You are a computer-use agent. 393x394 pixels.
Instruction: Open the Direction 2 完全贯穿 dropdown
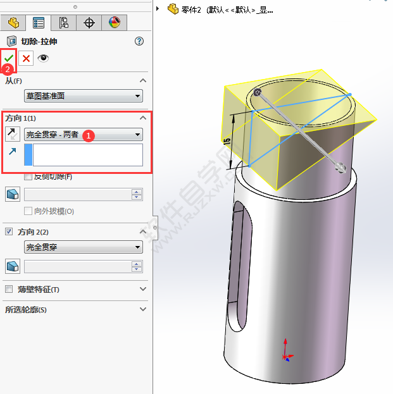click(x=84, y=247)
